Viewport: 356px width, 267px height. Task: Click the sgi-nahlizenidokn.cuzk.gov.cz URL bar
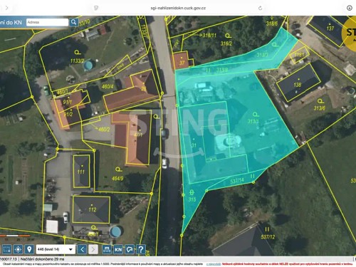[178, 8]
